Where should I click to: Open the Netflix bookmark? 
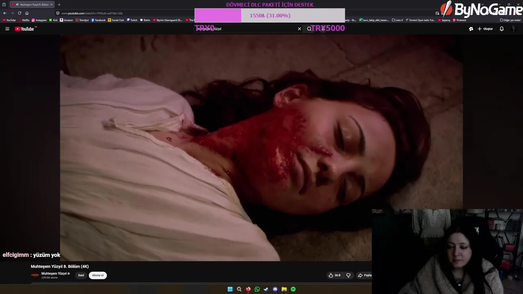click(x=24, y=20)
